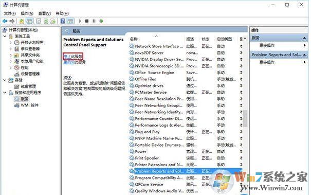This screenshot has height=195, width=311.
Task: Click the Restart service icon
Action: point(101,21)
